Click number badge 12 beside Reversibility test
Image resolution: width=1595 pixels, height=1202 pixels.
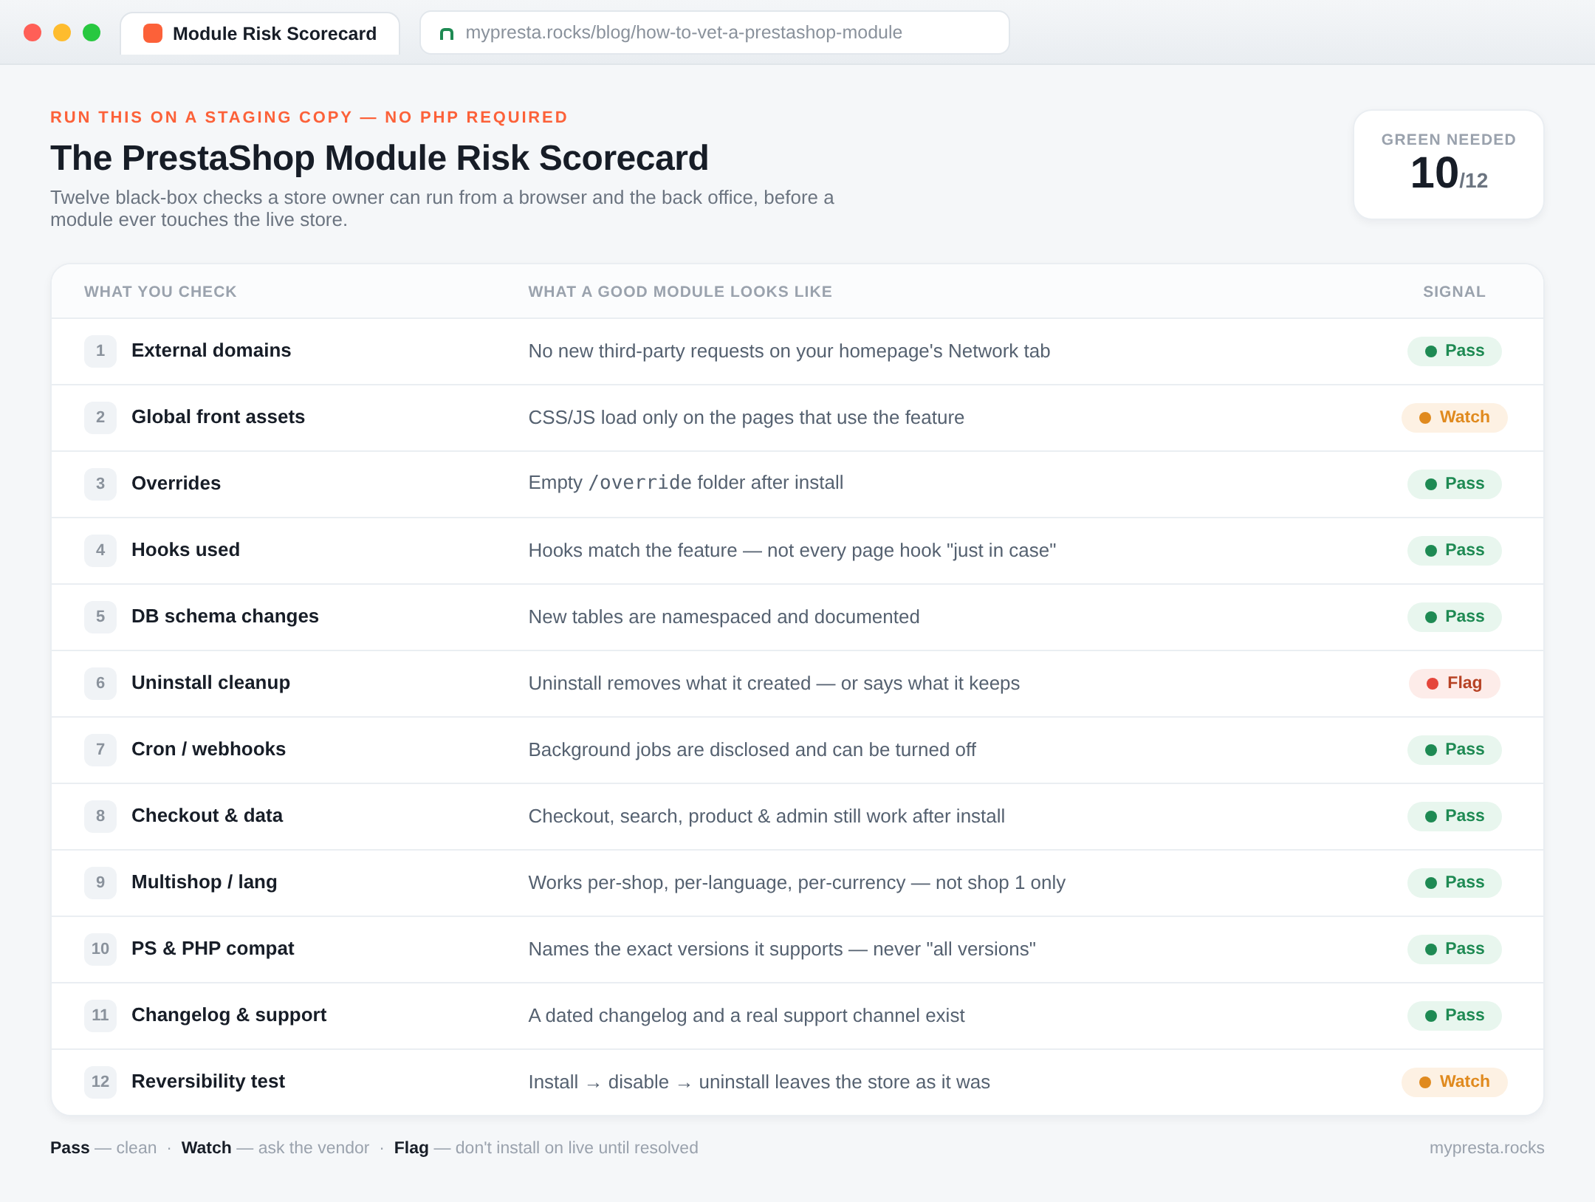(x=100, y=1082)
